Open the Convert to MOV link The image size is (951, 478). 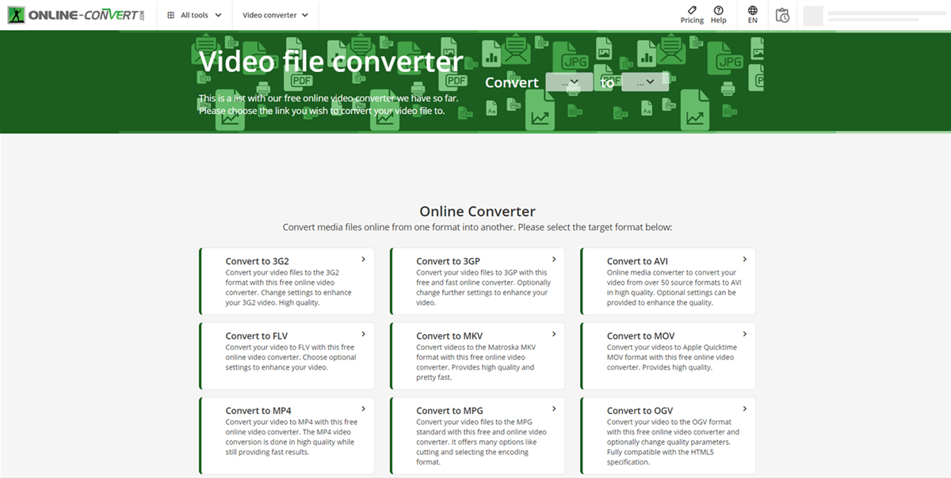640,336
